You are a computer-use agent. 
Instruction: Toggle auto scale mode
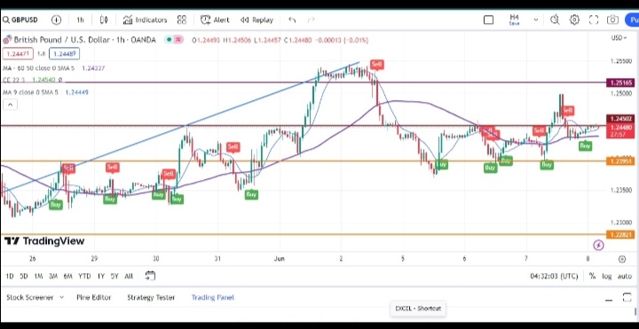pos(624,276)
